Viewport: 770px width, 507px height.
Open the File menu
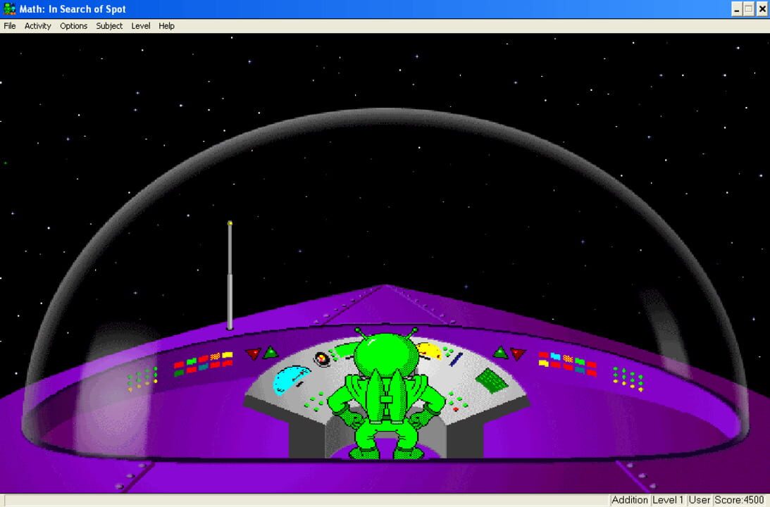(9, 26)
